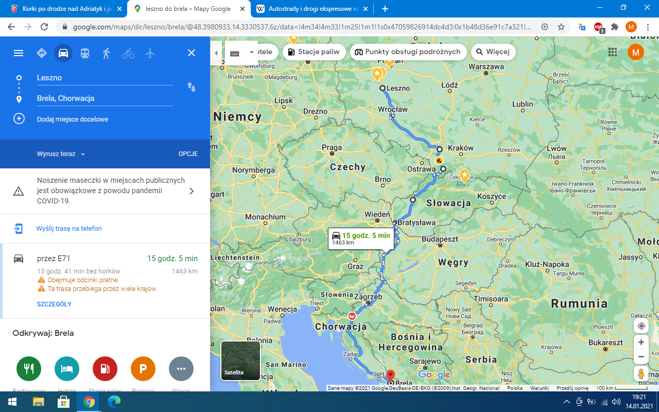Click 'Wyślij trasę na telefon' link
The height and width of the screenshot is (412, 659).
click(x=68, y=229)
